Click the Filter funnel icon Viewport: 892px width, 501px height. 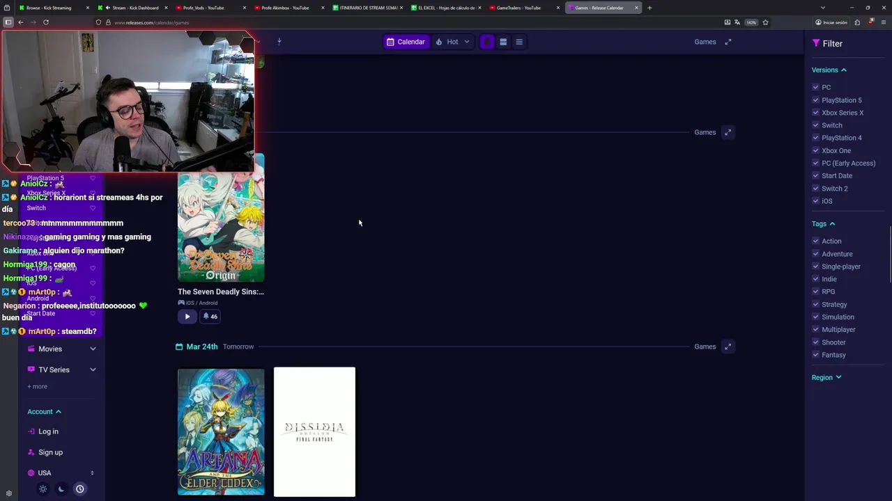click(x=816, y=43)
